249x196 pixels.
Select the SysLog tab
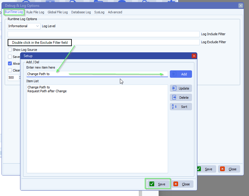[x=99, y=12]
